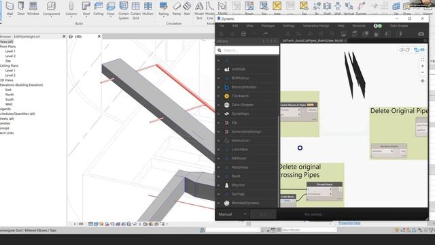Open the Wall tool dropdown arrow

pyautogui.click(x=10, y=17)
